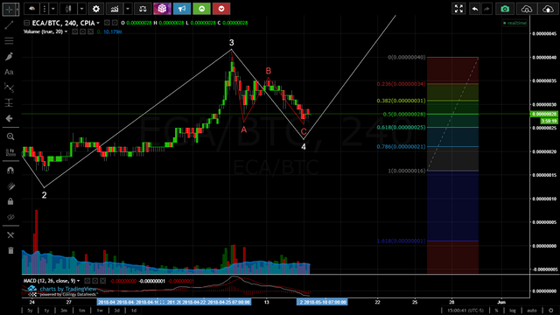Save chart layout to cloud

click(548, 9)
